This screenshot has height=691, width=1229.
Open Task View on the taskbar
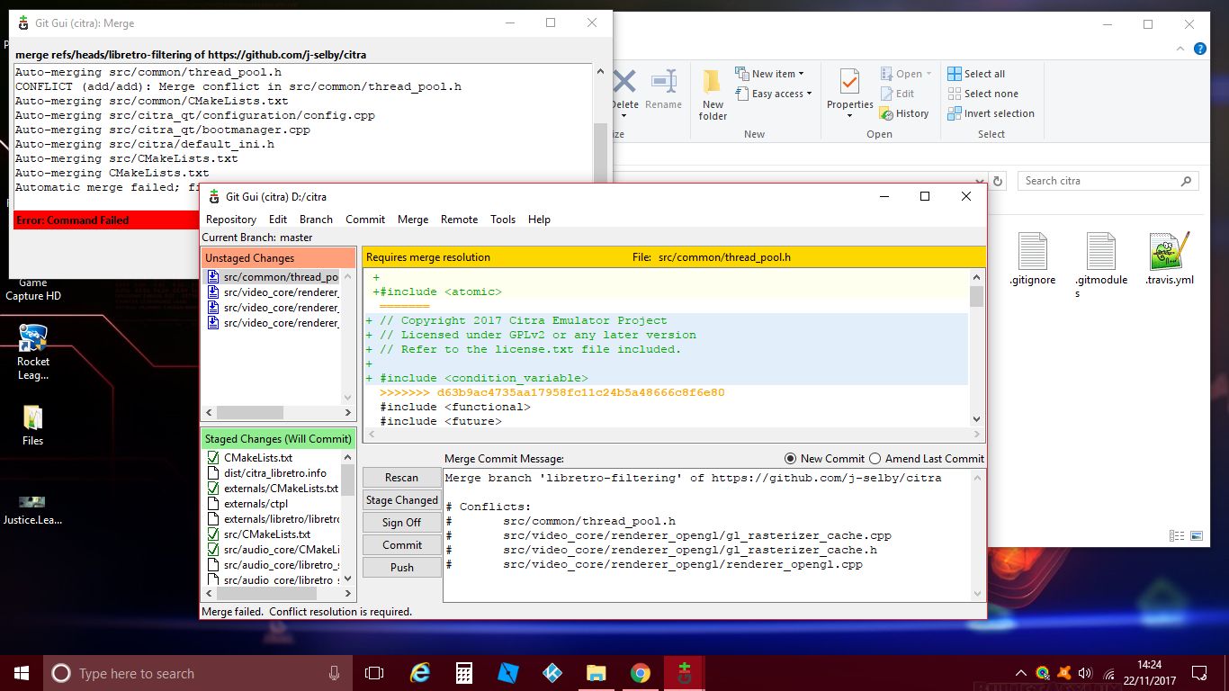(374, 673)
